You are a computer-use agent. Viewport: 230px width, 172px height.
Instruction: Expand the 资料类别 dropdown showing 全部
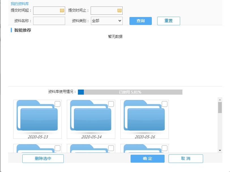[107, 21]
